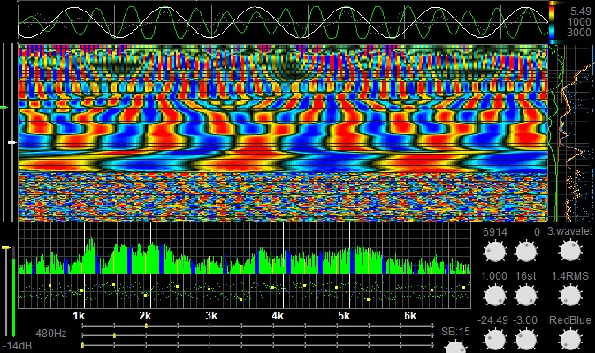Viewport: 595px width, 353px height.
Task: Click the green marker left of the spectrogram
Action: tap(4, 108)
